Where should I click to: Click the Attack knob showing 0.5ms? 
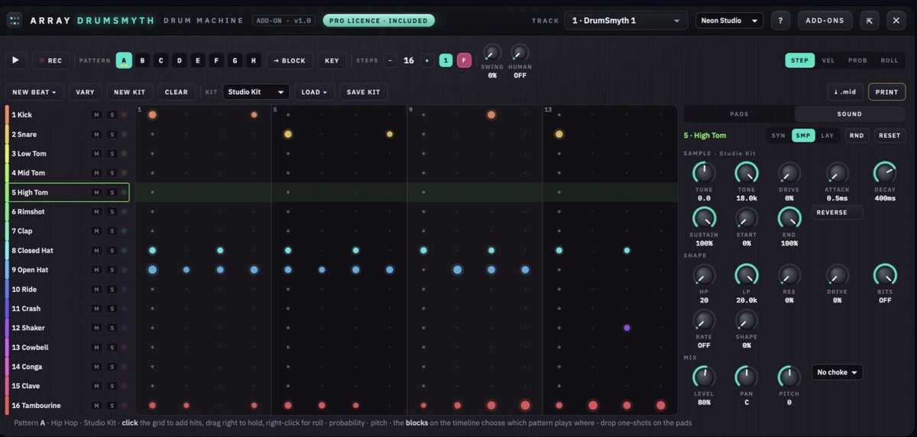tap(837, 172)
